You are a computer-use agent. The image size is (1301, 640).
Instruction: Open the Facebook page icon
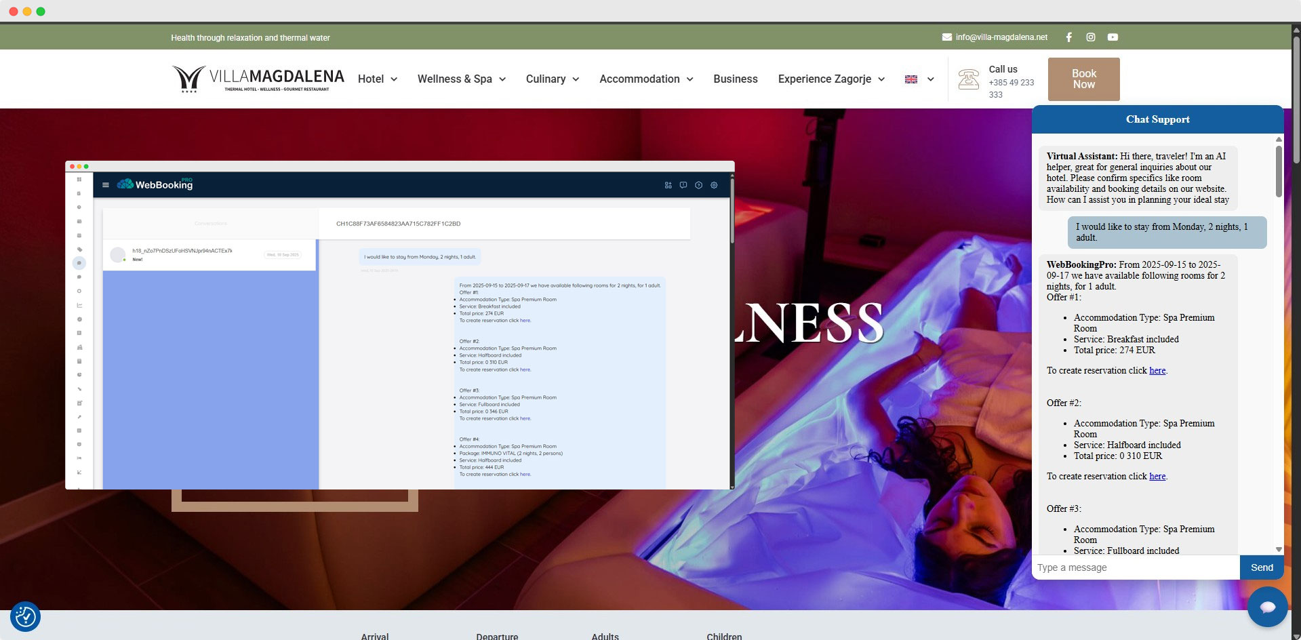pos(1068,37)
